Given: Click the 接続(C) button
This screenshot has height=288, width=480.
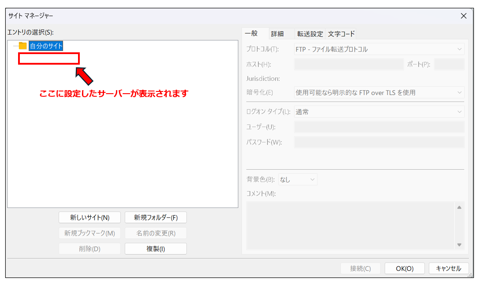Looking at the screenshot, I should tap(361, 269).
